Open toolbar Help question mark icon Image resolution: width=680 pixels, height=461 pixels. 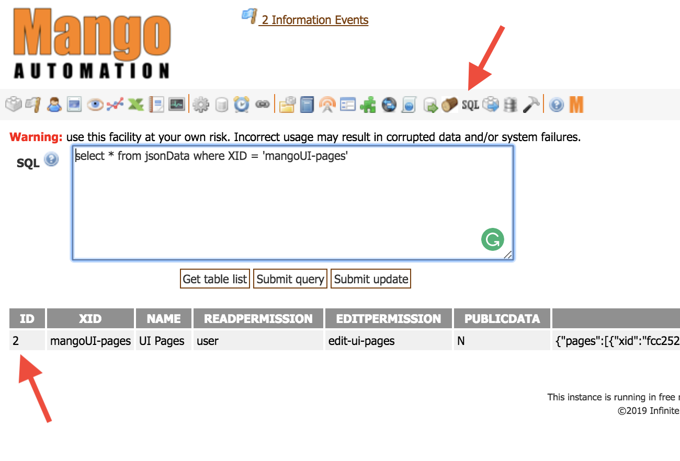[557, 105]
